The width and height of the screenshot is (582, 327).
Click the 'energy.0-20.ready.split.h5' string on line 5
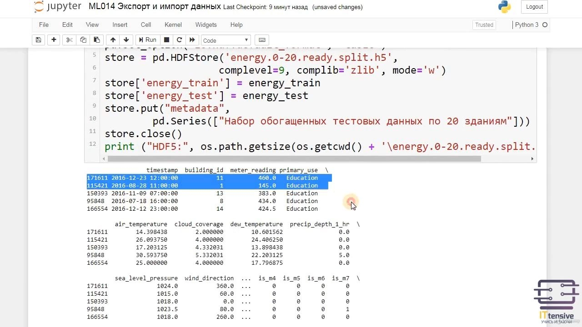[309, 58]
